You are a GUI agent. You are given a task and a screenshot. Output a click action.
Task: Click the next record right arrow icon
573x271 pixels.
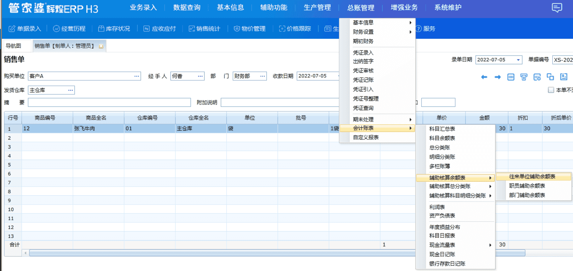tap(498, 77)
